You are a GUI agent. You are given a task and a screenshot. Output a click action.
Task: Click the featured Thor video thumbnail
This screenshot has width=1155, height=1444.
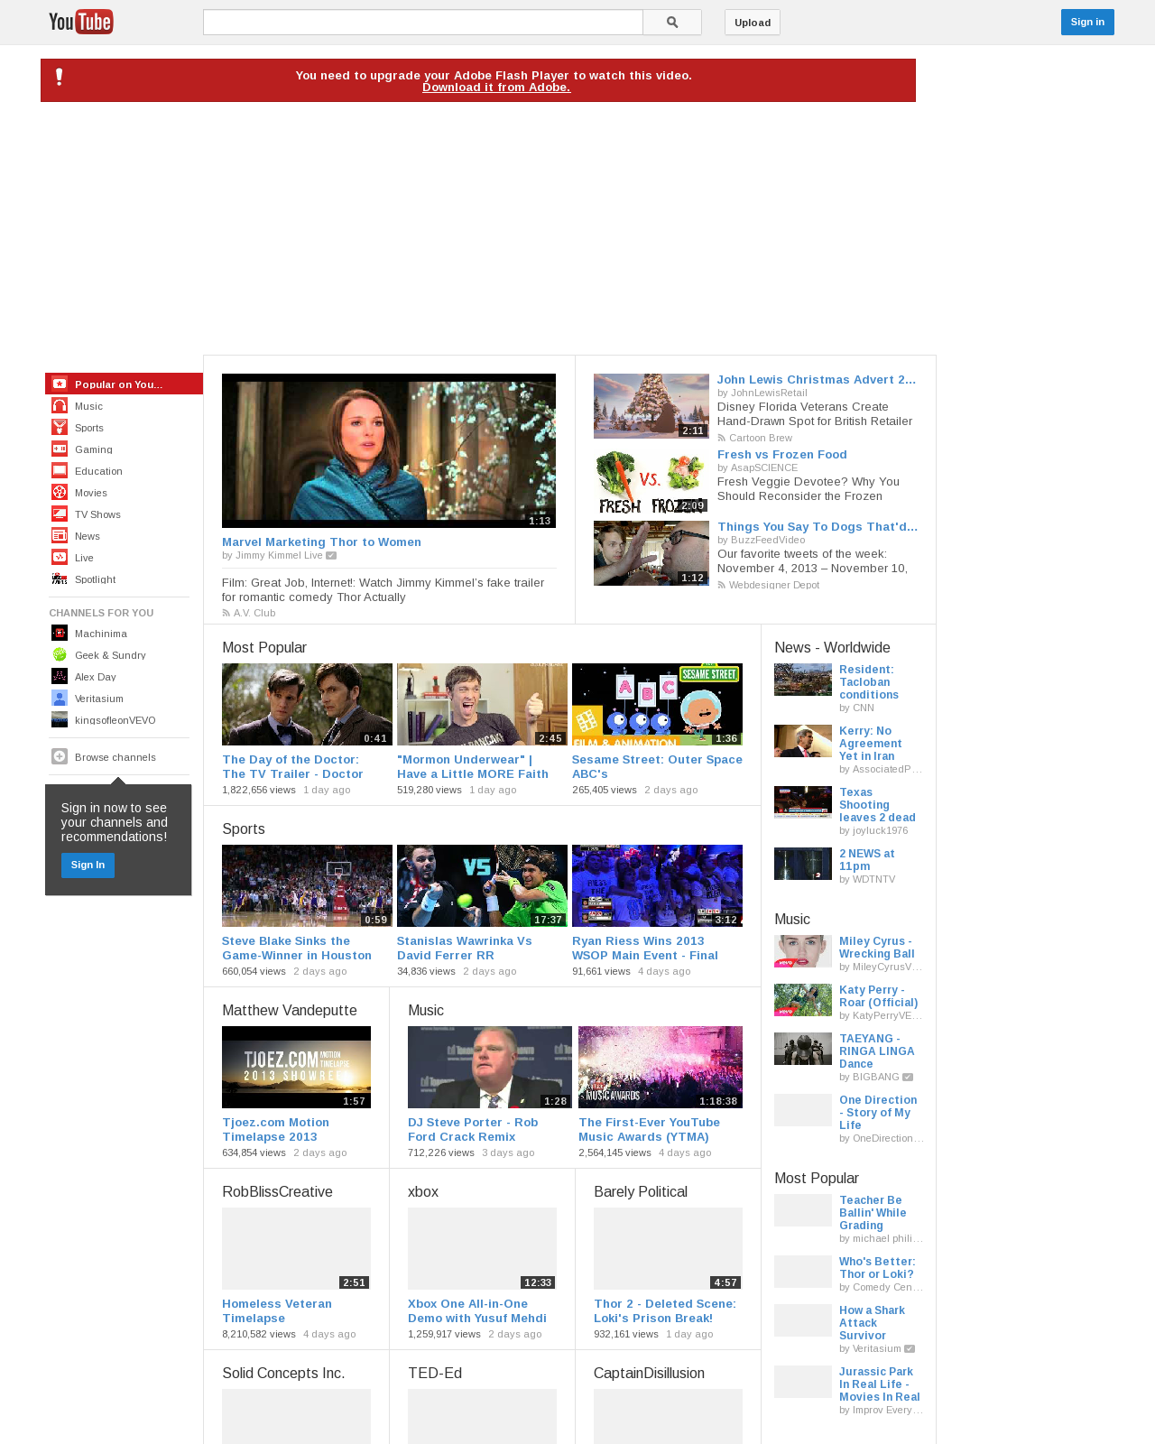389,450
